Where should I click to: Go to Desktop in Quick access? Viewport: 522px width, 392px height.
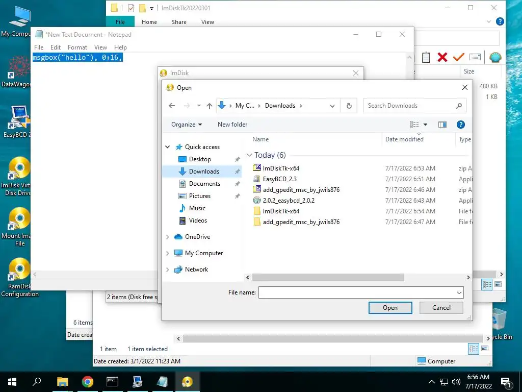200,159
